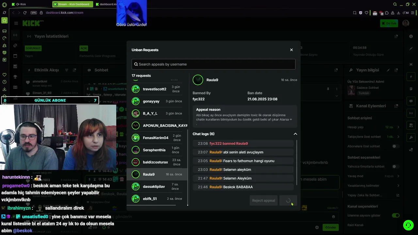418x235 pixels.
Task: Collapse the Chat logs section
Action: click(295, 134)
